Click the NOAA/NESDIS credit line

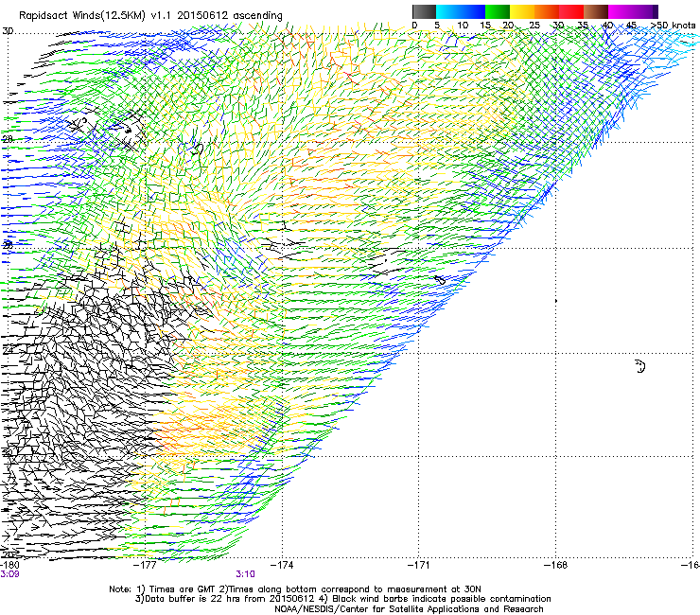tap(409, 608)
